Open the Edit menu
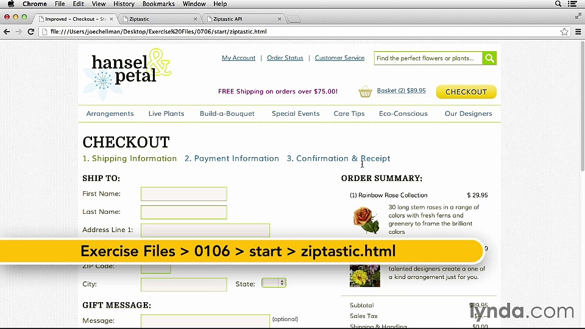The image size is (585, 329). coord(79,4)
